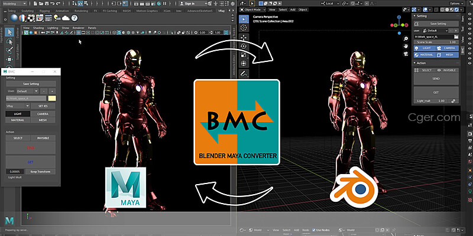Click the viewport zoom magnifier icon
The image size is (473, 236).
tap(406, 38)
